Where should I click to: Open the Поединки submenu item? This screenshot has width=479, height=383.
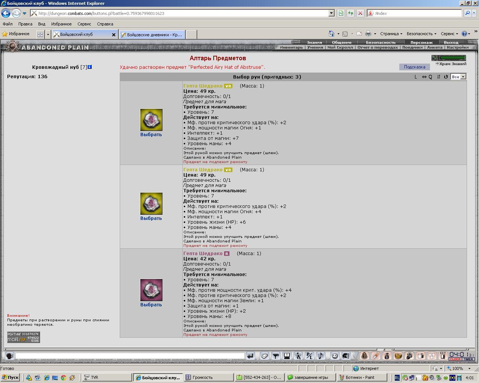point(412,48)
